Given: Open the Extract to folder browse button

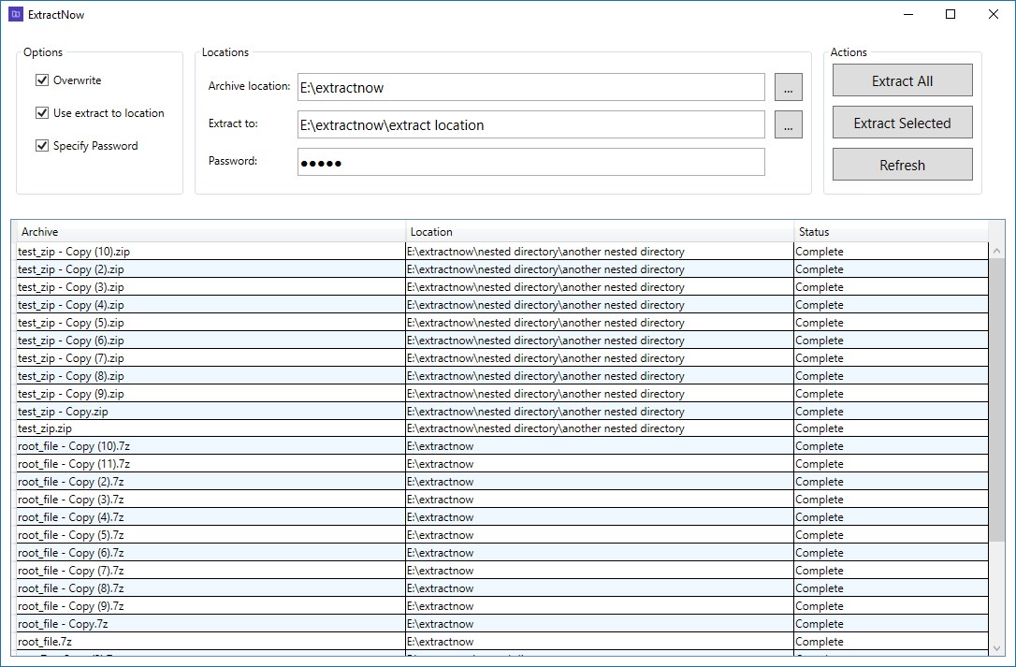Looking at the screenshot, I should 788,124.
